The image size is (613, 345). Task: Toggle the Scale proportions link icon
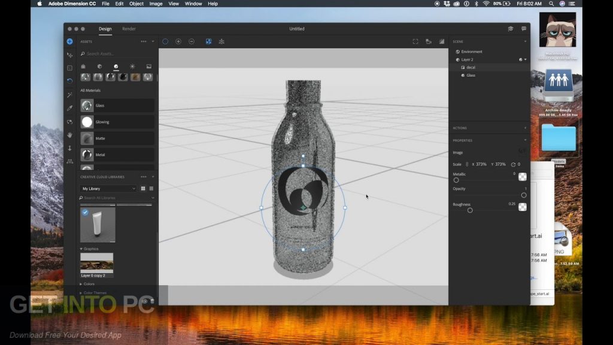[x=467, y=164]
